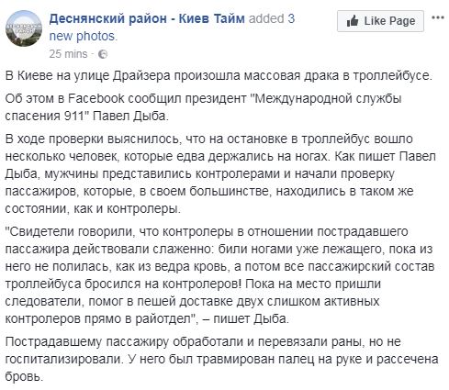Click the word 'контролерами' in the third paragraph

[x=238, y=173]
